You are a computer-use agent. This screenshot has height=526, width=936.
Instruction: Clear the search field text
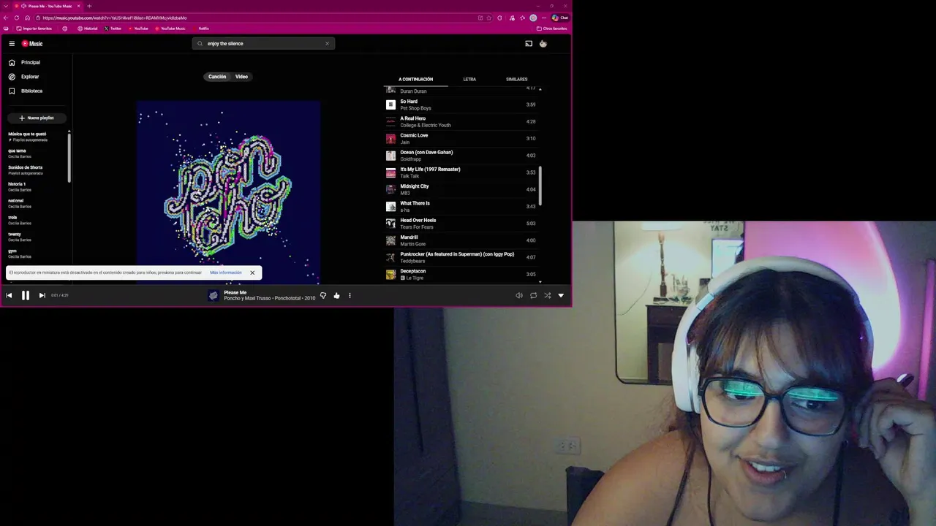[327, 44]
